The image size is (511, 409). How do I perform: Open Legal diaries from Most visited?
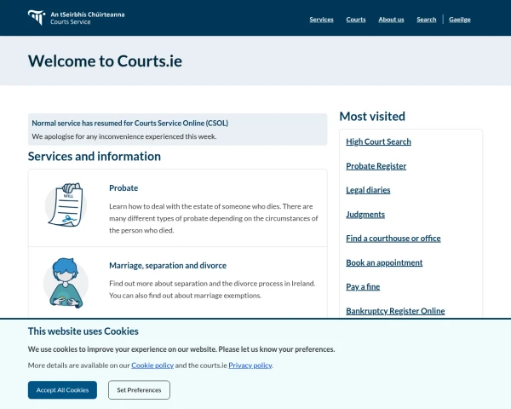(368, 190)
